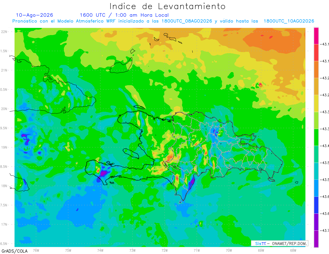Click the "22N" latitude label
Image resolution: width=329 pixels, height=254 pixels.
point(4,32)
